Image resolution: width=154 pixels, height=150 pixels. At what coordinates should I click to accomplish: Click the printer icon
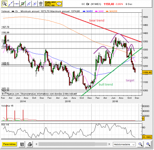click(30, 144)
